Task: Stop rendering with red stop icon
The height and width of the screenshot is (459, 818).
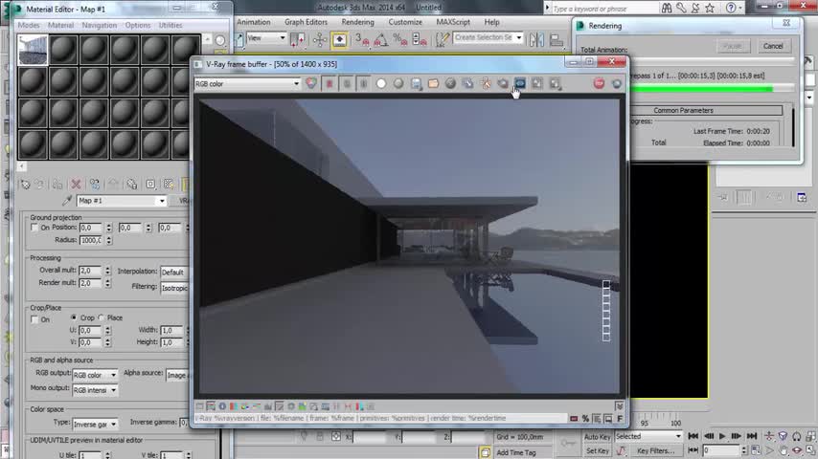Action: point(599,83)
